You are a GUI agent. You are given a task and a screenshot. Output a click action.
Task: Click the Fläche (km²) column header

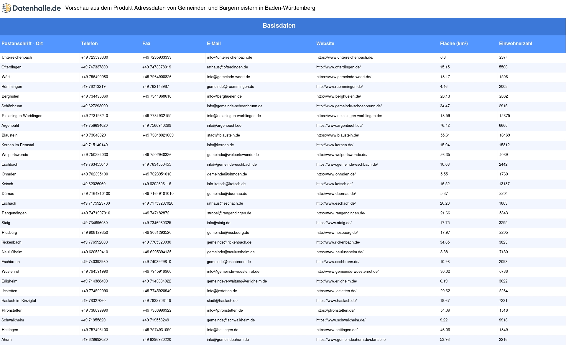pos(454,43)
